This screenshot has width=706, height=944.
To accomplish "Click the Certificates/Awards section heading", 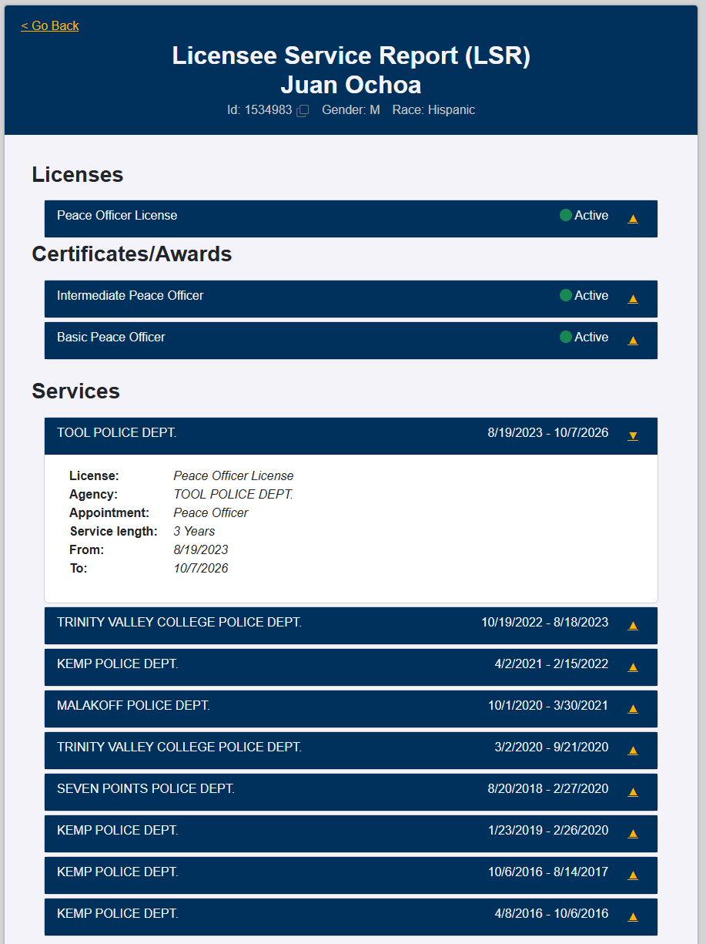I will point(132,254).
